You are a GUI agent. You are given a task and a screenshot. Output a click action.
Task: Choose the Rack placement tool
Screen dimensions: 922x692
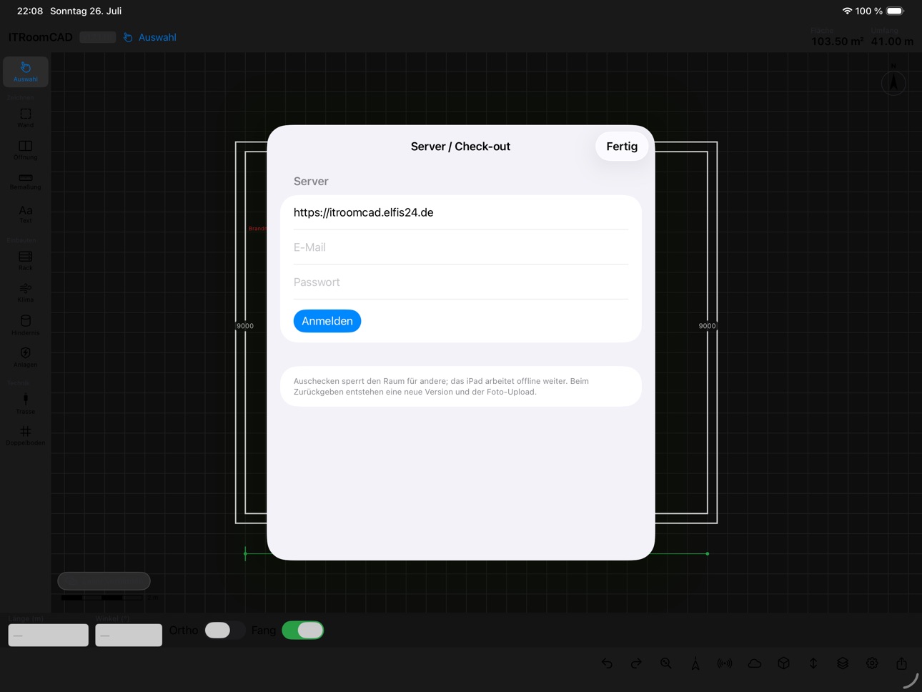pyautogui.click(x=26, y=260)
